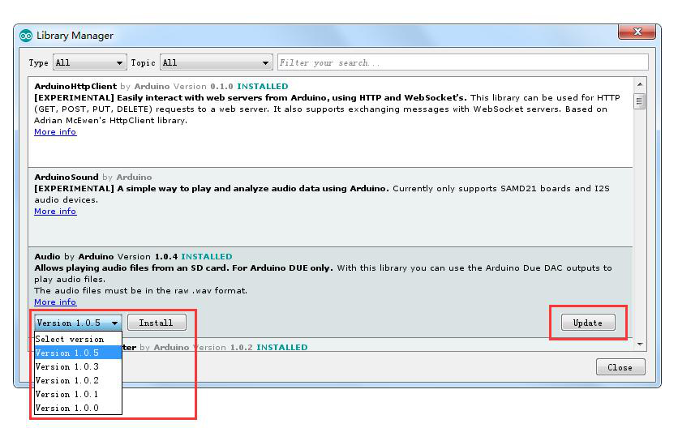The image size is (678, 428).
Task: Click the Install button
Action: tap(157, 323)
